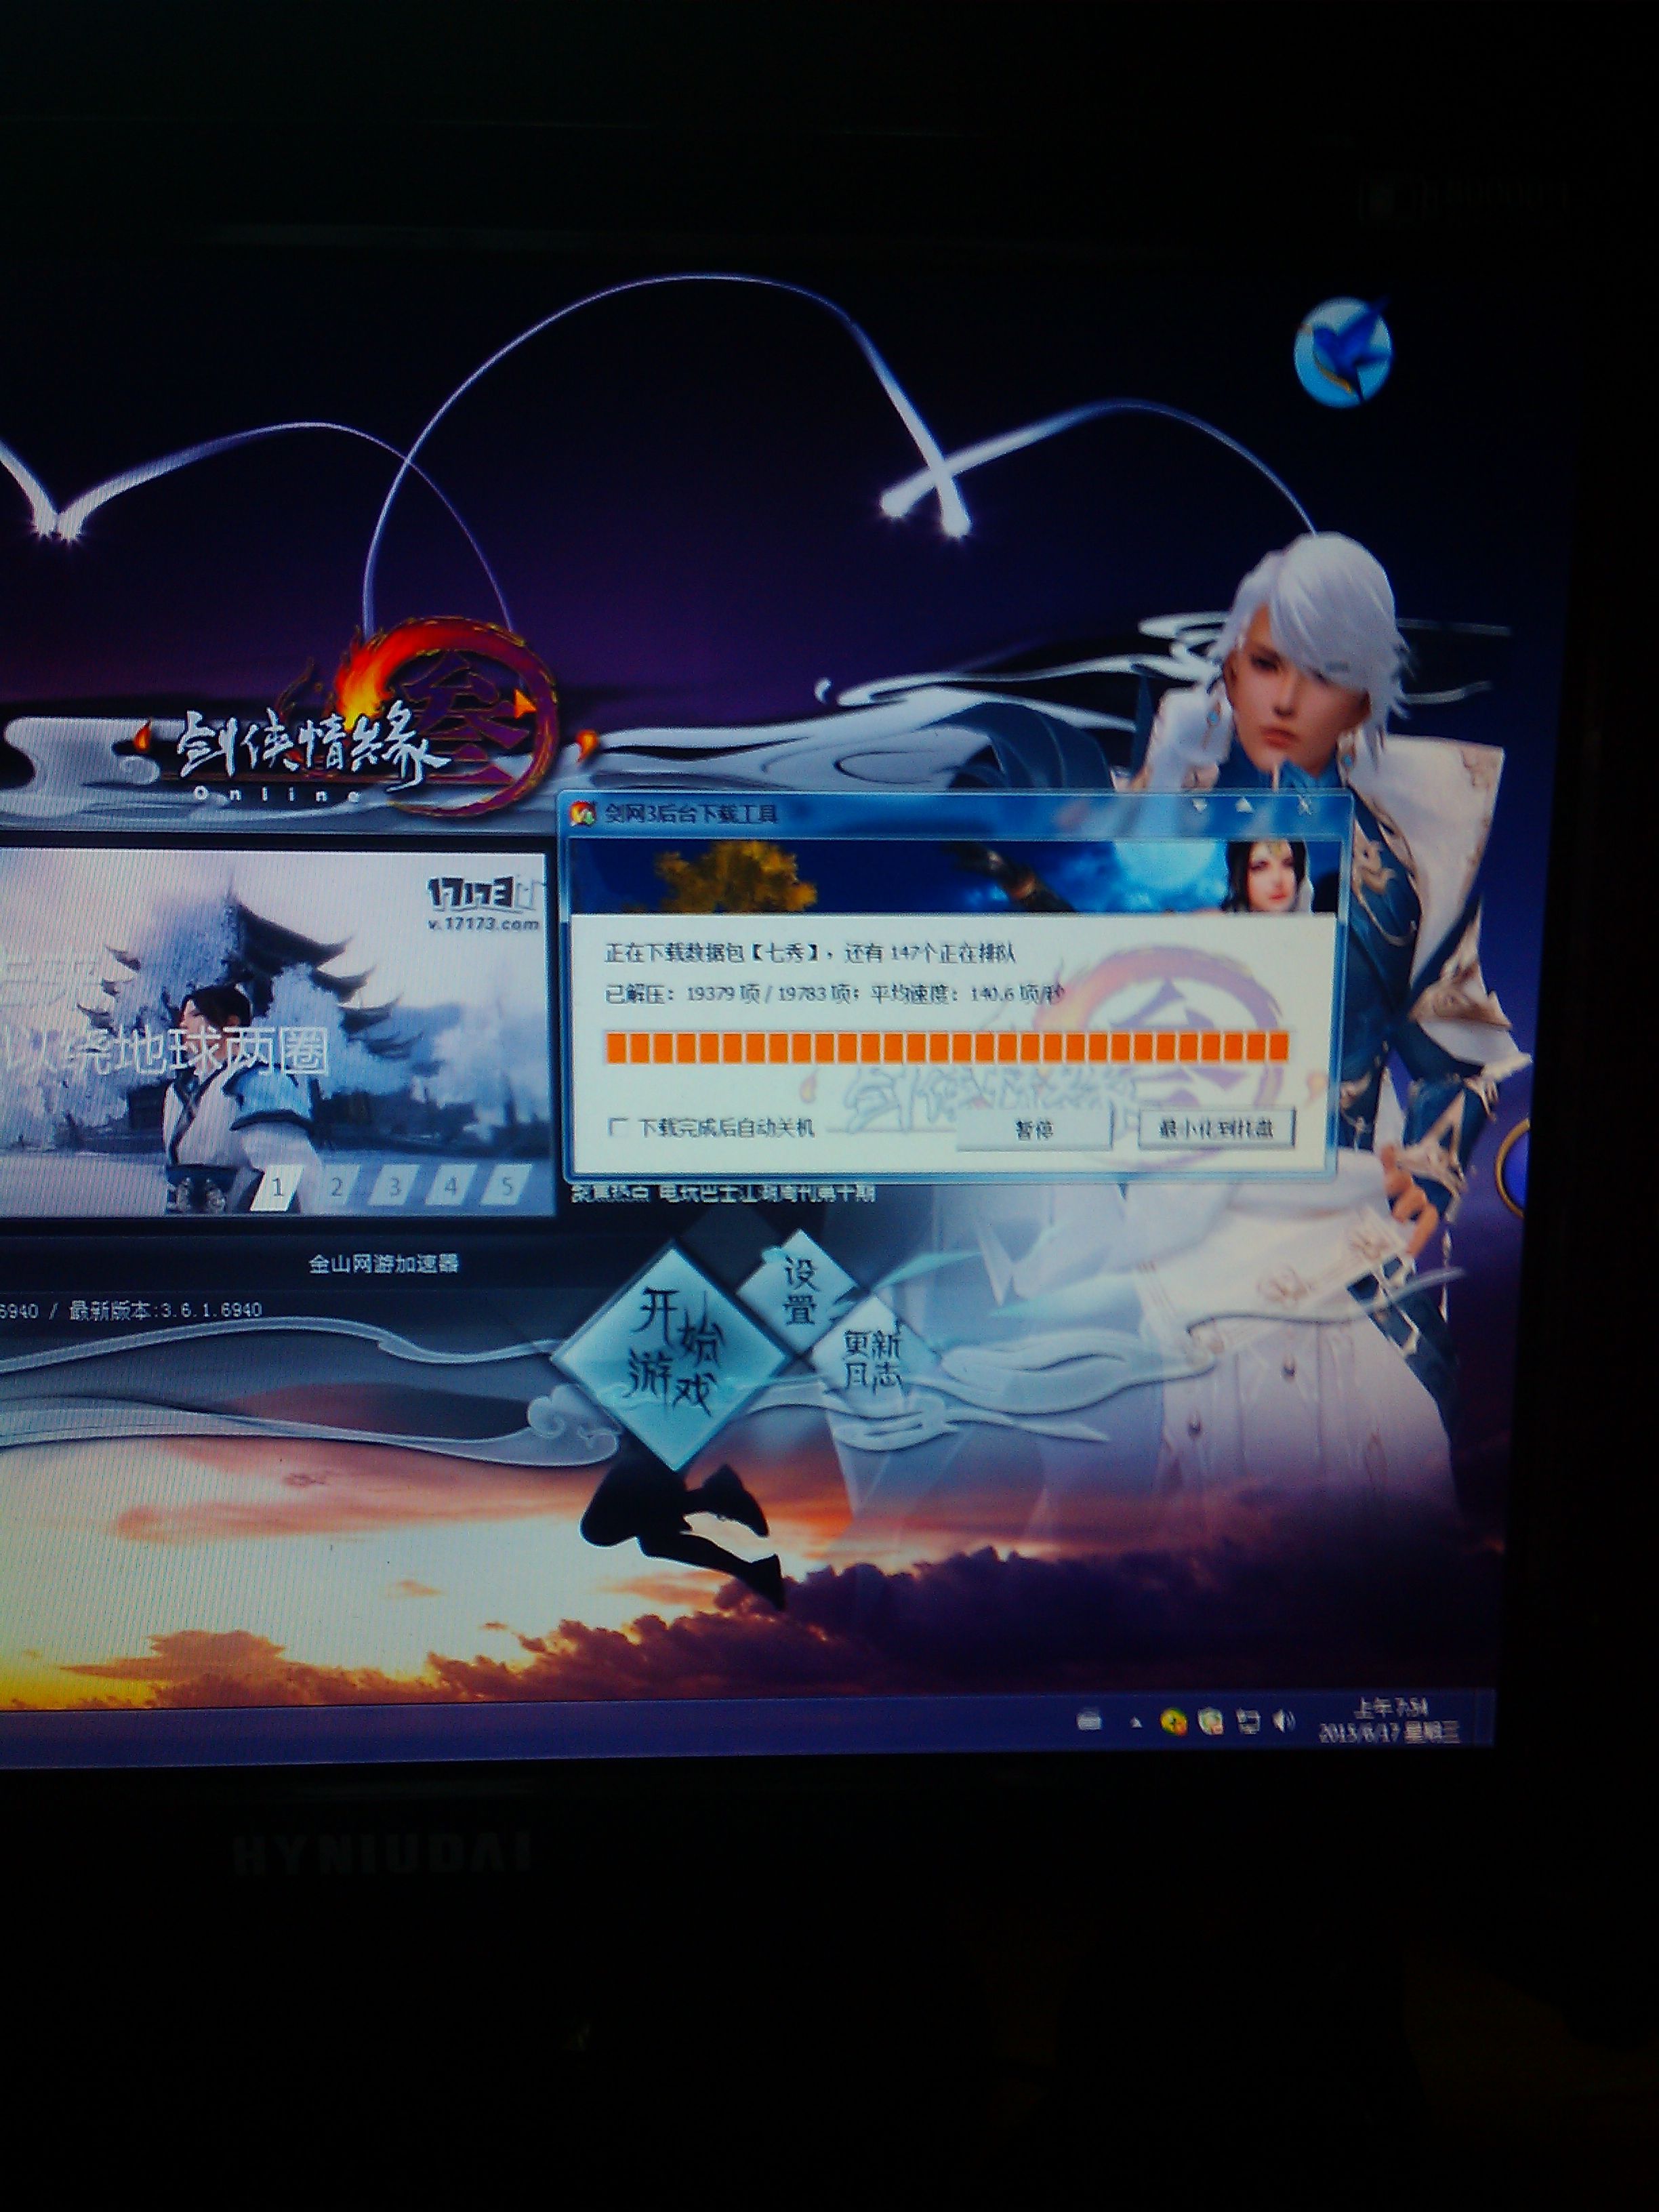Switch to banner slide 4
The width and height of the screenshot is (1659, 2212).
pyautogui.click(x=451, y=1187)
